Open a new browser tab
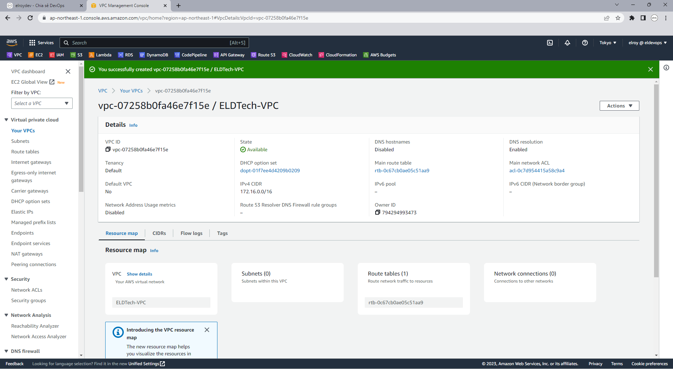The width and height of the screenshot is (673, 369). coord(179,6)
